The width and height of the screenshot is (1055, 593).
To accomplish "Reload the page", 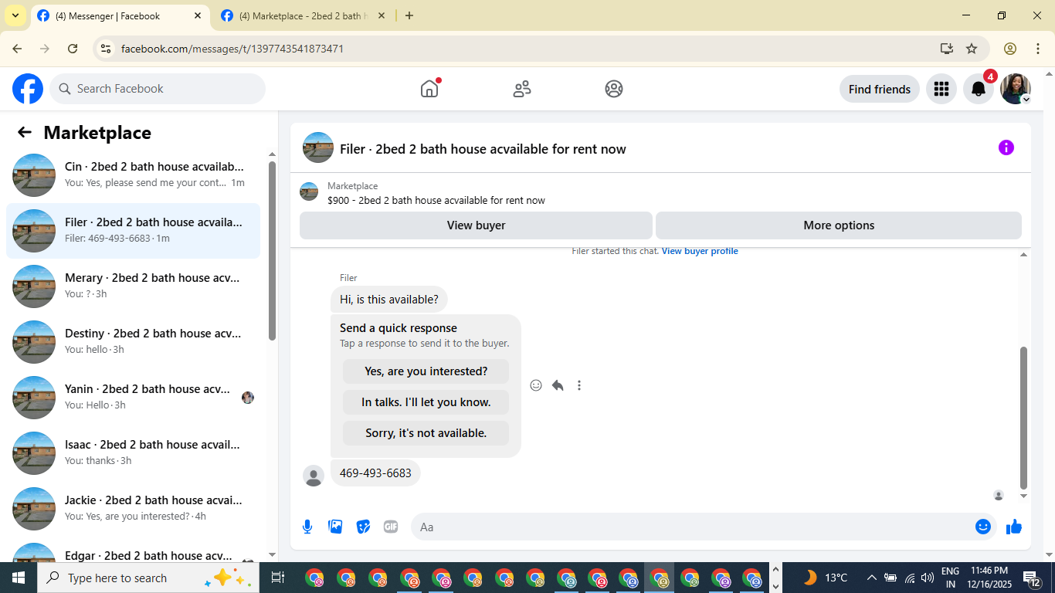I will click(73, 49).
